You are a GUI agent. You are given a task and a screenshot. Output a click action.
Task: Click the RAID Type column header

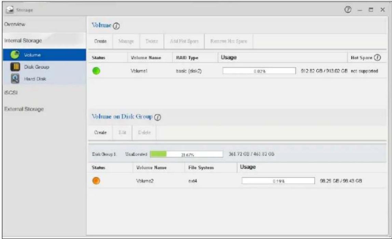tap(187, 58)
